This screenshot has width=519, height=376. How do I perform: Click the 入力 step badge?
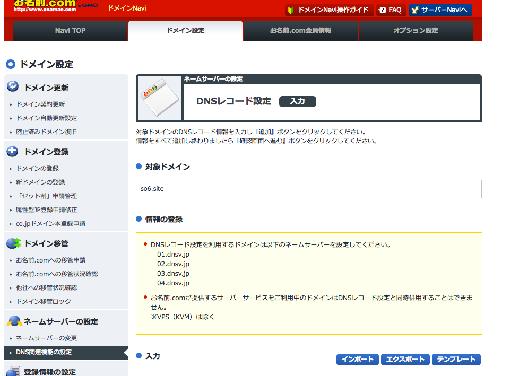298,101
